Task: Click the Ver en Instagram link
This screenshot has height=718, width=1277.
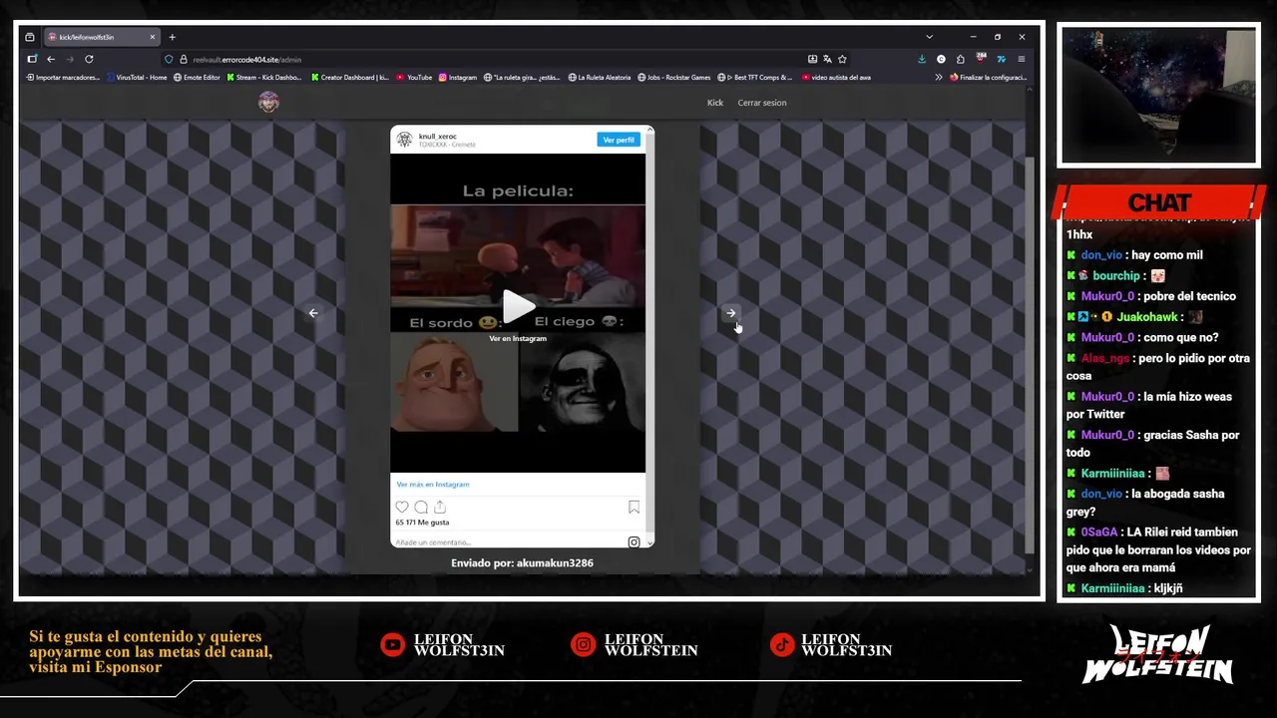Action: [x=518, y=339]
